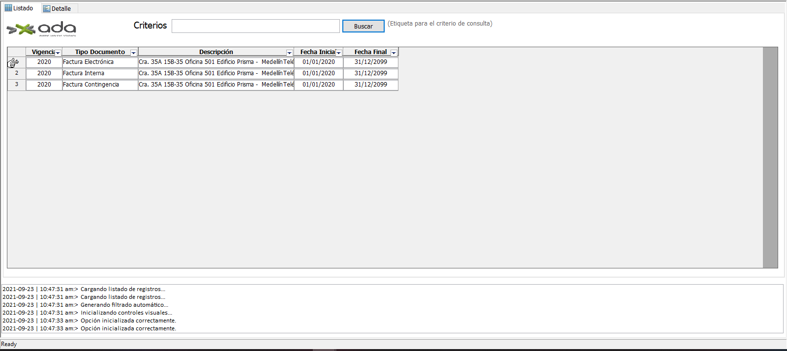Open the Fecha Final column filter dropdown
Image resolution: width=787 pixels, height=351 pixels.
[x=393, y=53]
